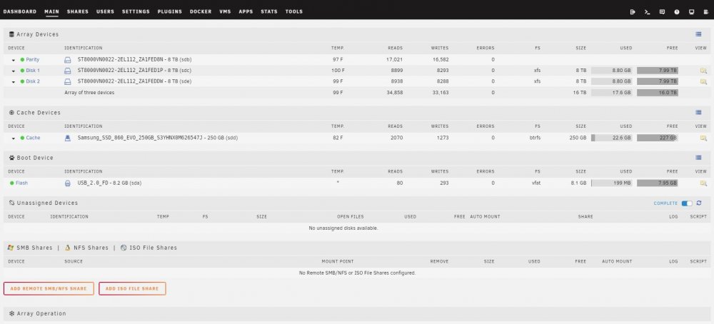
Task: Click Disk 1 used-space bar 8.80 GB
Action: (612, 71)
